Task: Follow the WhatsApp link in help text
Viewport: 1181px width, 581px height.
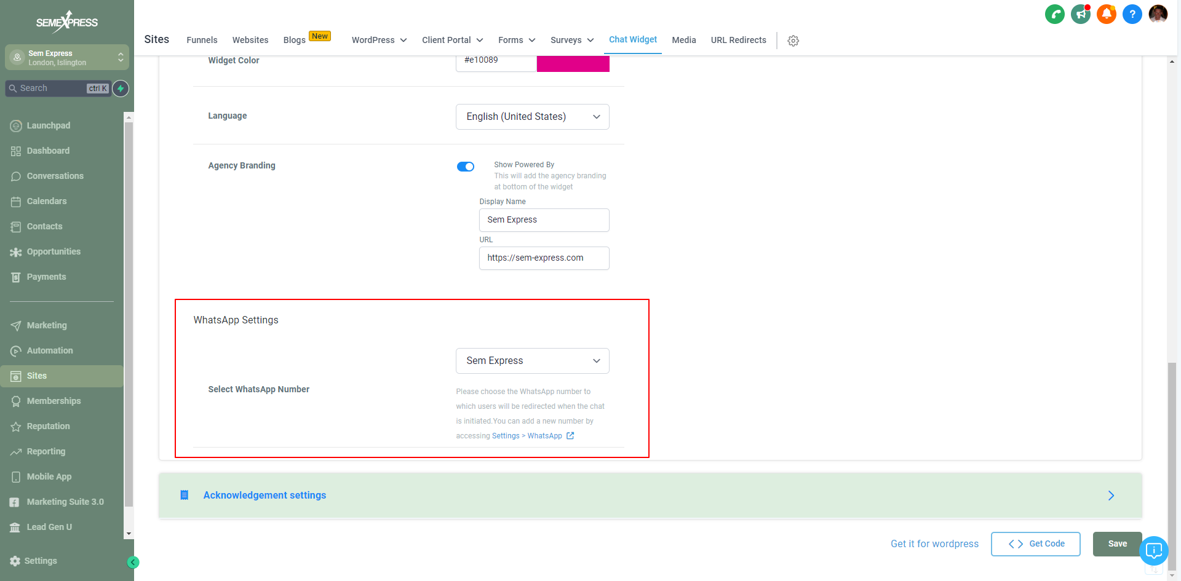Action: 544,436
